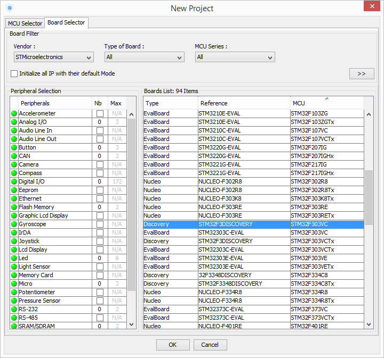
Task: Select the STM32373C-EVAL row with STM32F373VC
Action: [253, 310]
